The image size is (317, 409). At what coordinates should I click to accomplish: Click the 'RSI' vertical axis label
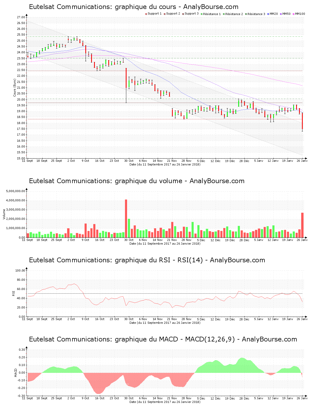tap(13, 293)
